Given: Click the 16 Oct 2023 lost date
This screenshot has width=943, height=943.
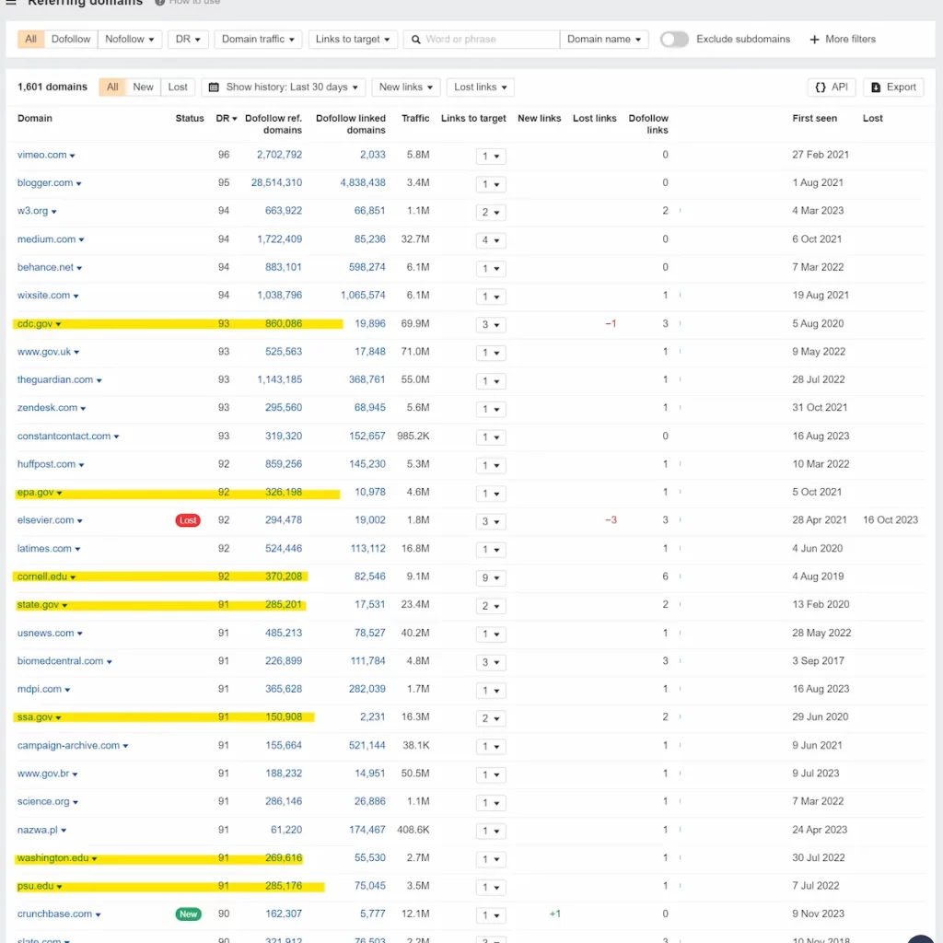Looking at the screenshot, I should click(891, 520).
